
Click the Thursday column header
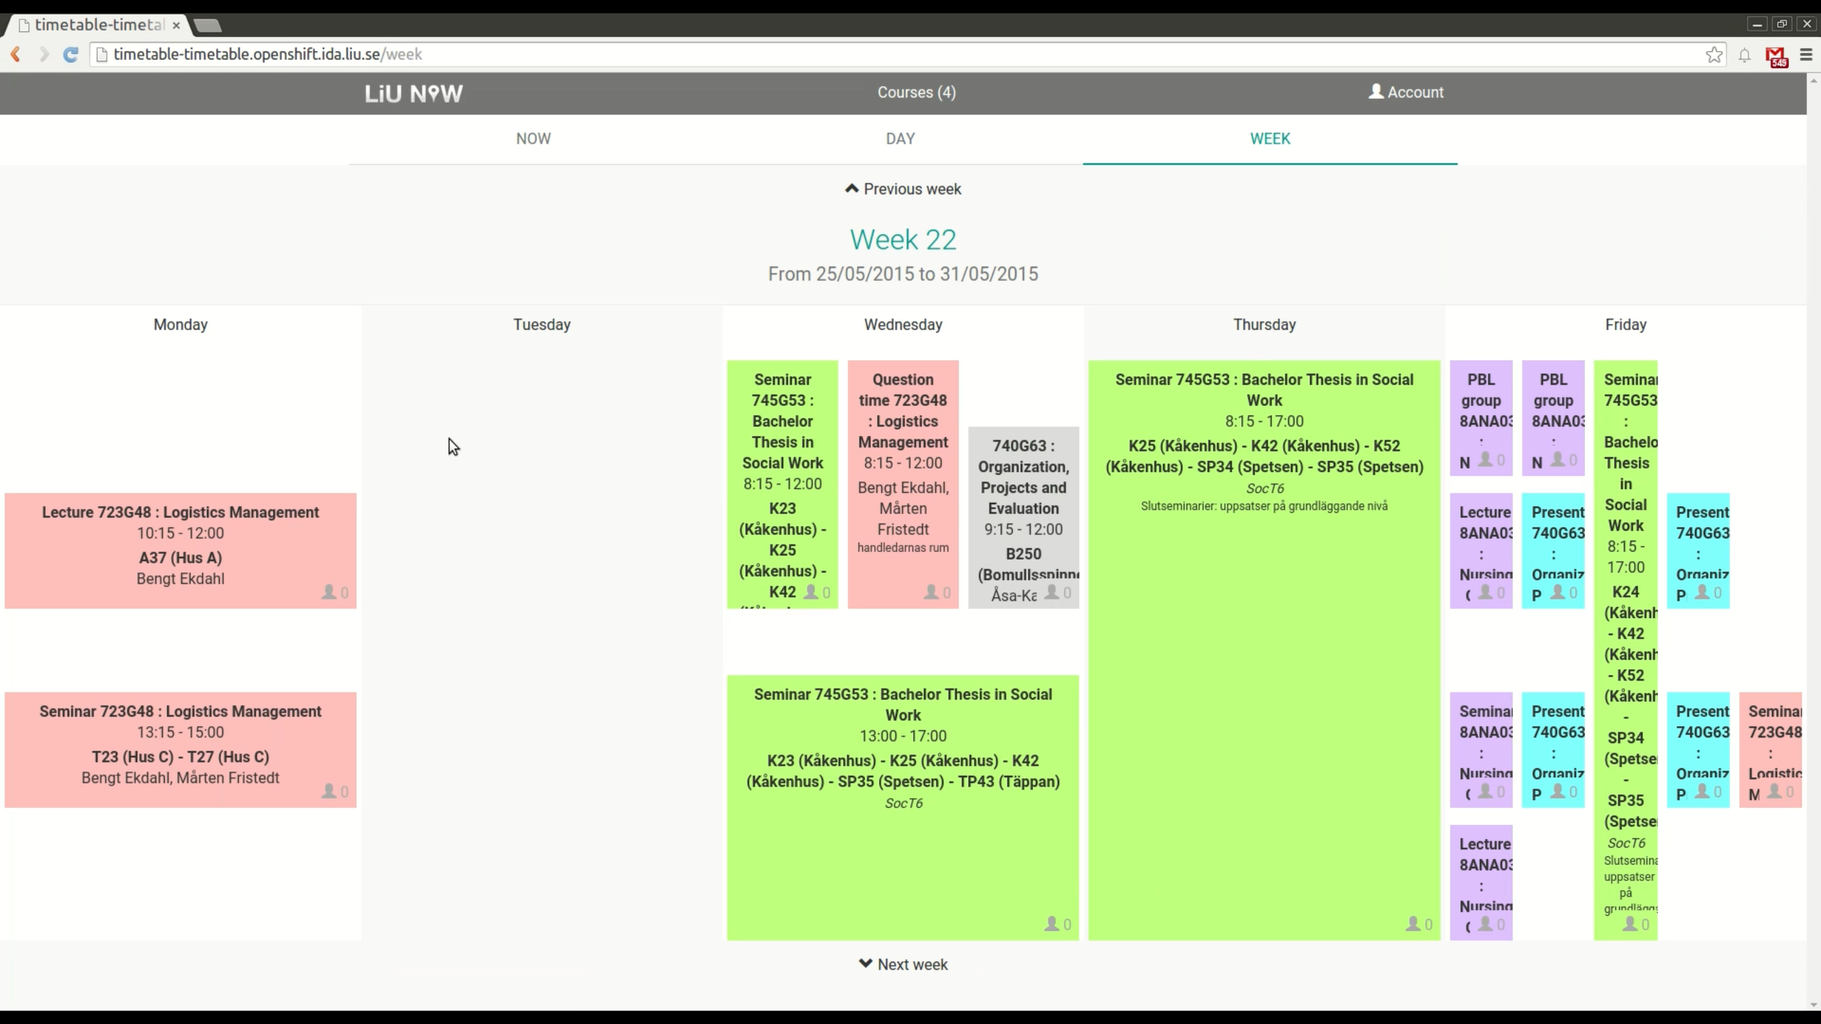1264,324
